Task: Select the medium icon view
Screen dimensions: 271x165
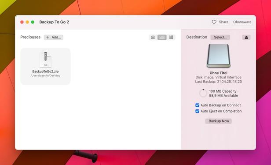Action: point(162,37)
